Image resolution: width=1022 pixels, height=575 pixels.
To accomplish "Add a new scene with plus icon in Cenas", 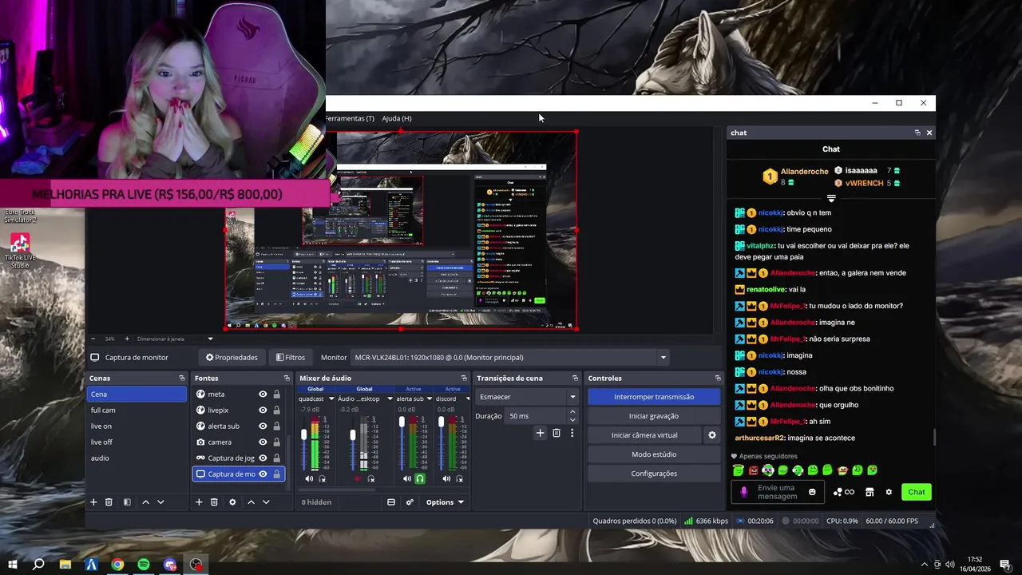I will pyautogui.click(x=93, y=502).
